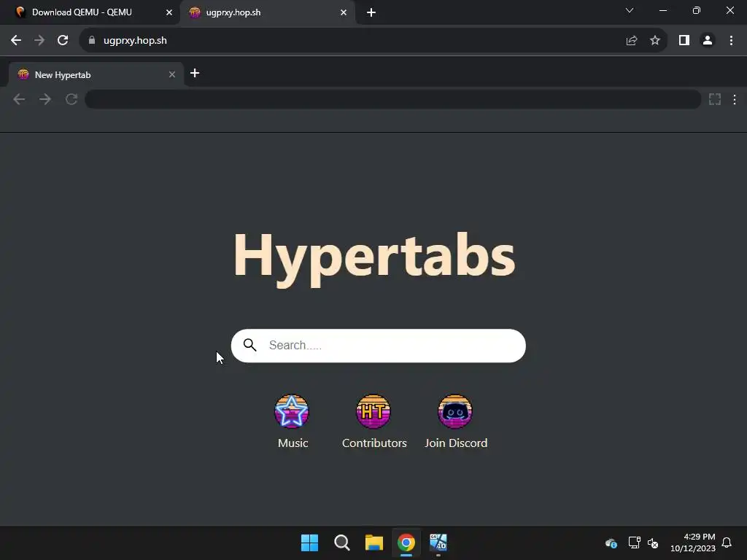Click the Contributors label
Image resolution: width=747 pixels, height=560 pixels.
click(x=374, y=443)
